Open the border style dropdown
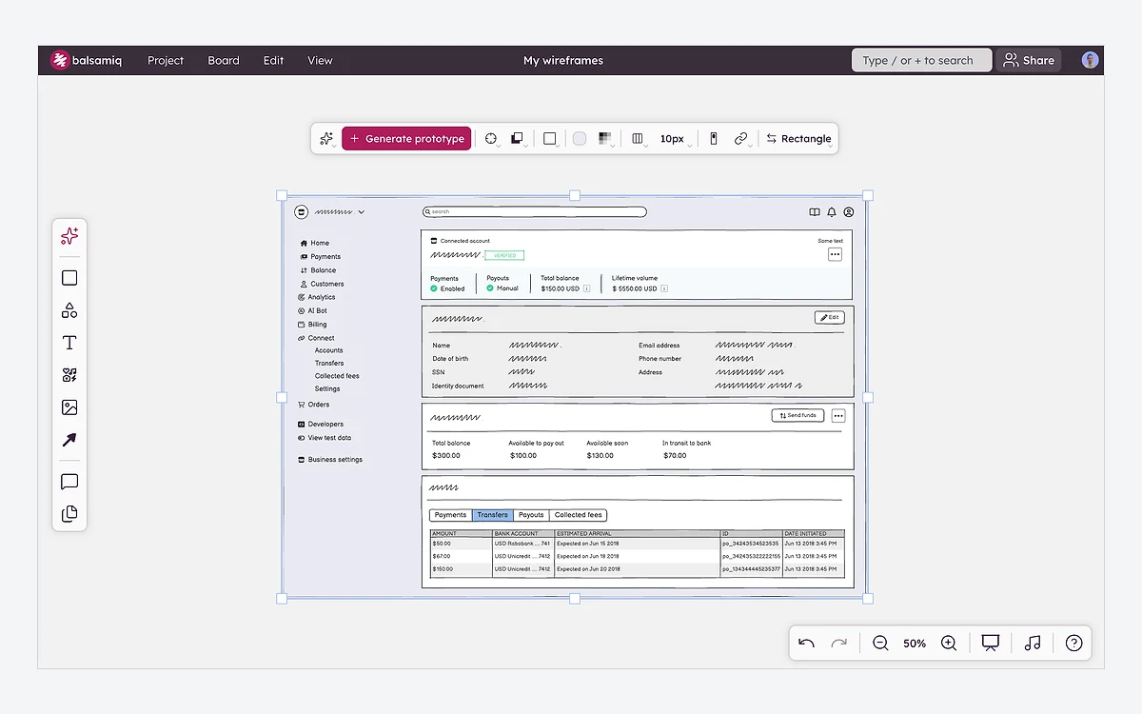Viewport: 1142px width, 714px height. point(550,138)
